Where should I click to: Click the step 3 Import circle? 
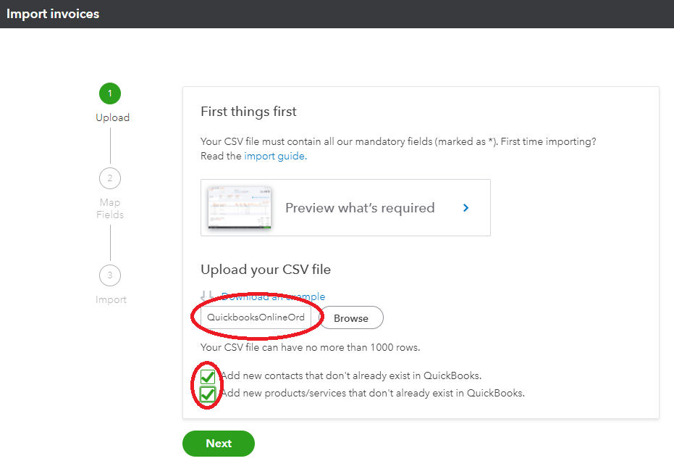click(110, 275)
